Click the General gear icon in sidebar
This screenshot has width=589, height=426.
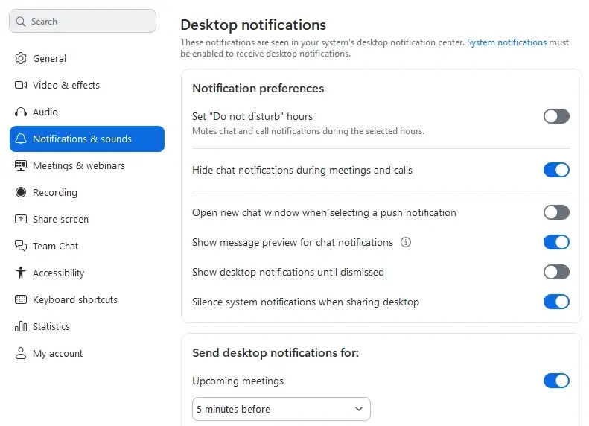tap(21, 58)
